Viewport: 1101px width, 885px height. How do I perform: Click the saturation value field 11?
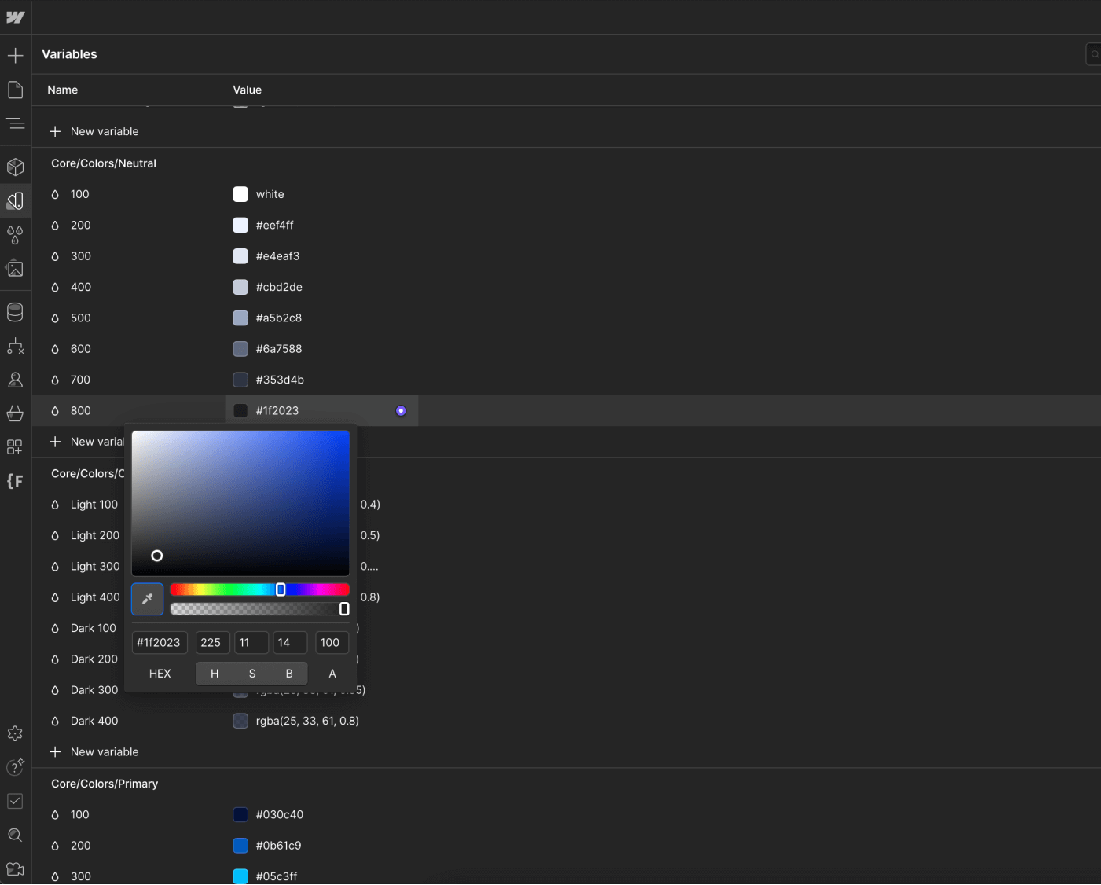pyautogui.click(x=251, y=643)
